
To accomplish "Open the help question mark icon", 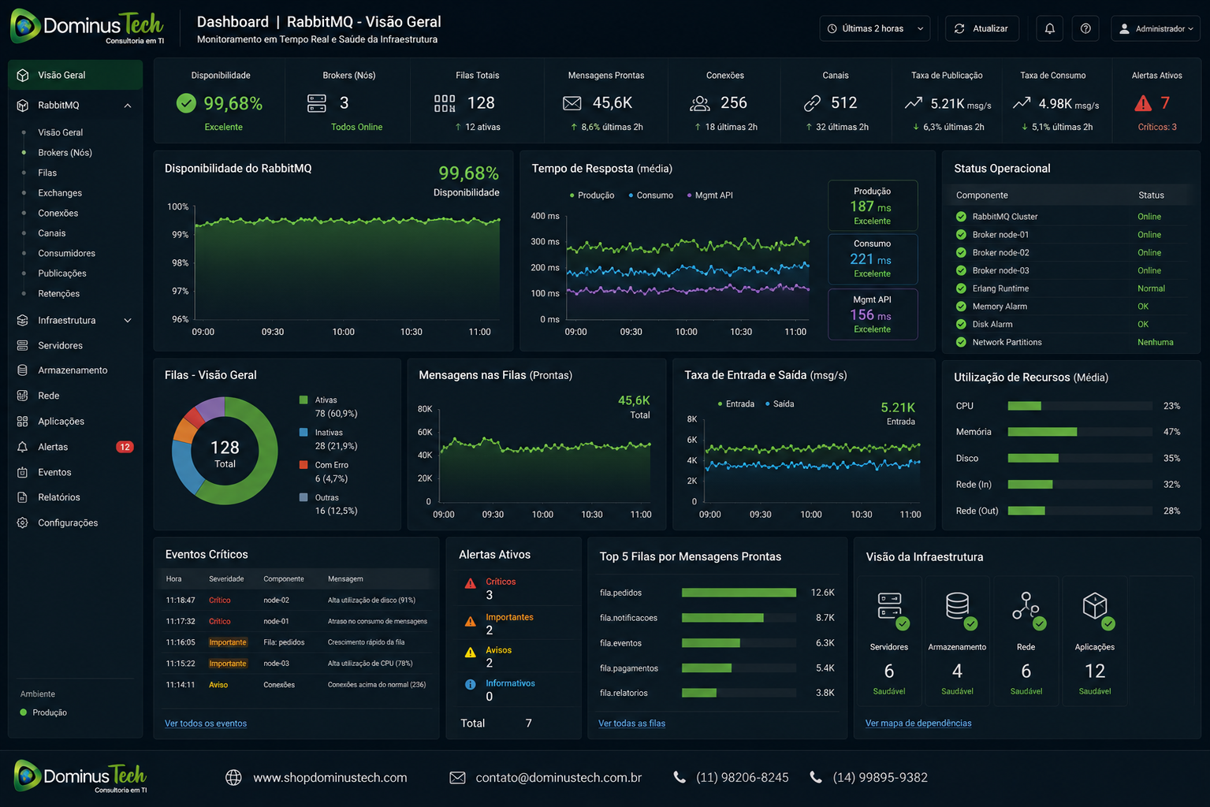I will [1085, 28].
